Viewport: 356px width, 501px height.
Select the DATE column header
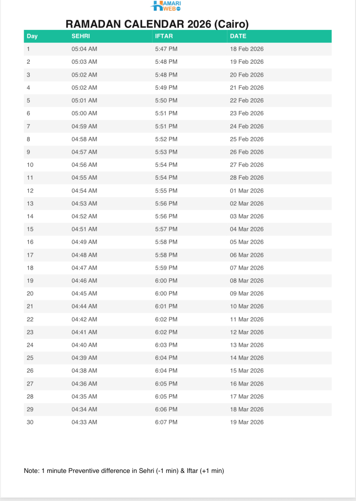click(238, 36)
